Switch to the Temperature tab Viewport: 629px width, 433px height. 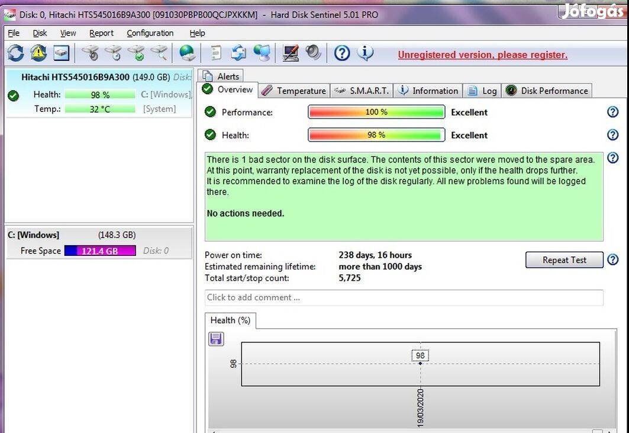click(293, 91)
